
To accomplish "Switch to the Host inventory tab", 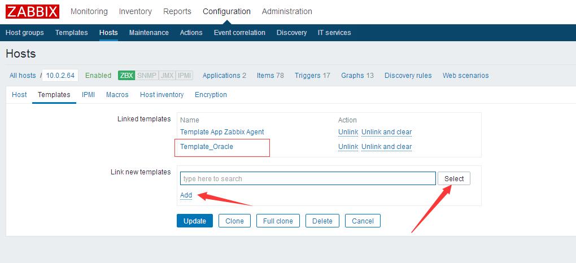I will click(162, 94).
